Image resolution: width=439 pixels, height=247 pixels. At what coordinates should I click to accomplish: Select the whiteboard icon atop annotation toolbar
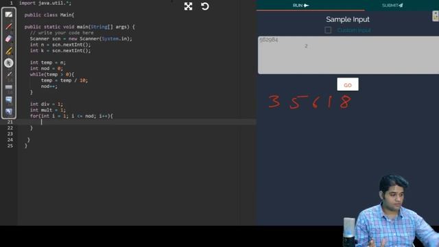click(x=9, y=14)
